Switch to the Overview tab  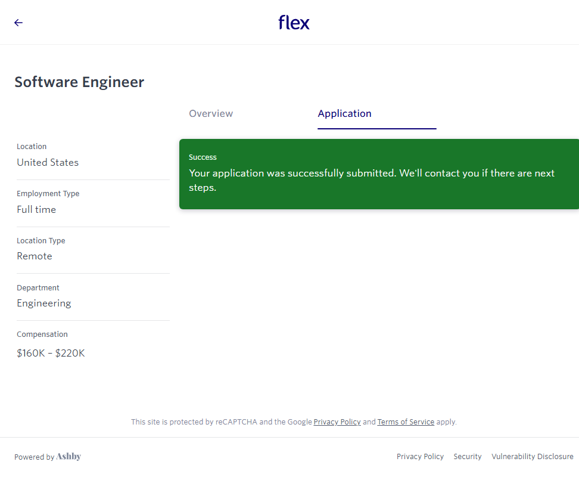211,114
